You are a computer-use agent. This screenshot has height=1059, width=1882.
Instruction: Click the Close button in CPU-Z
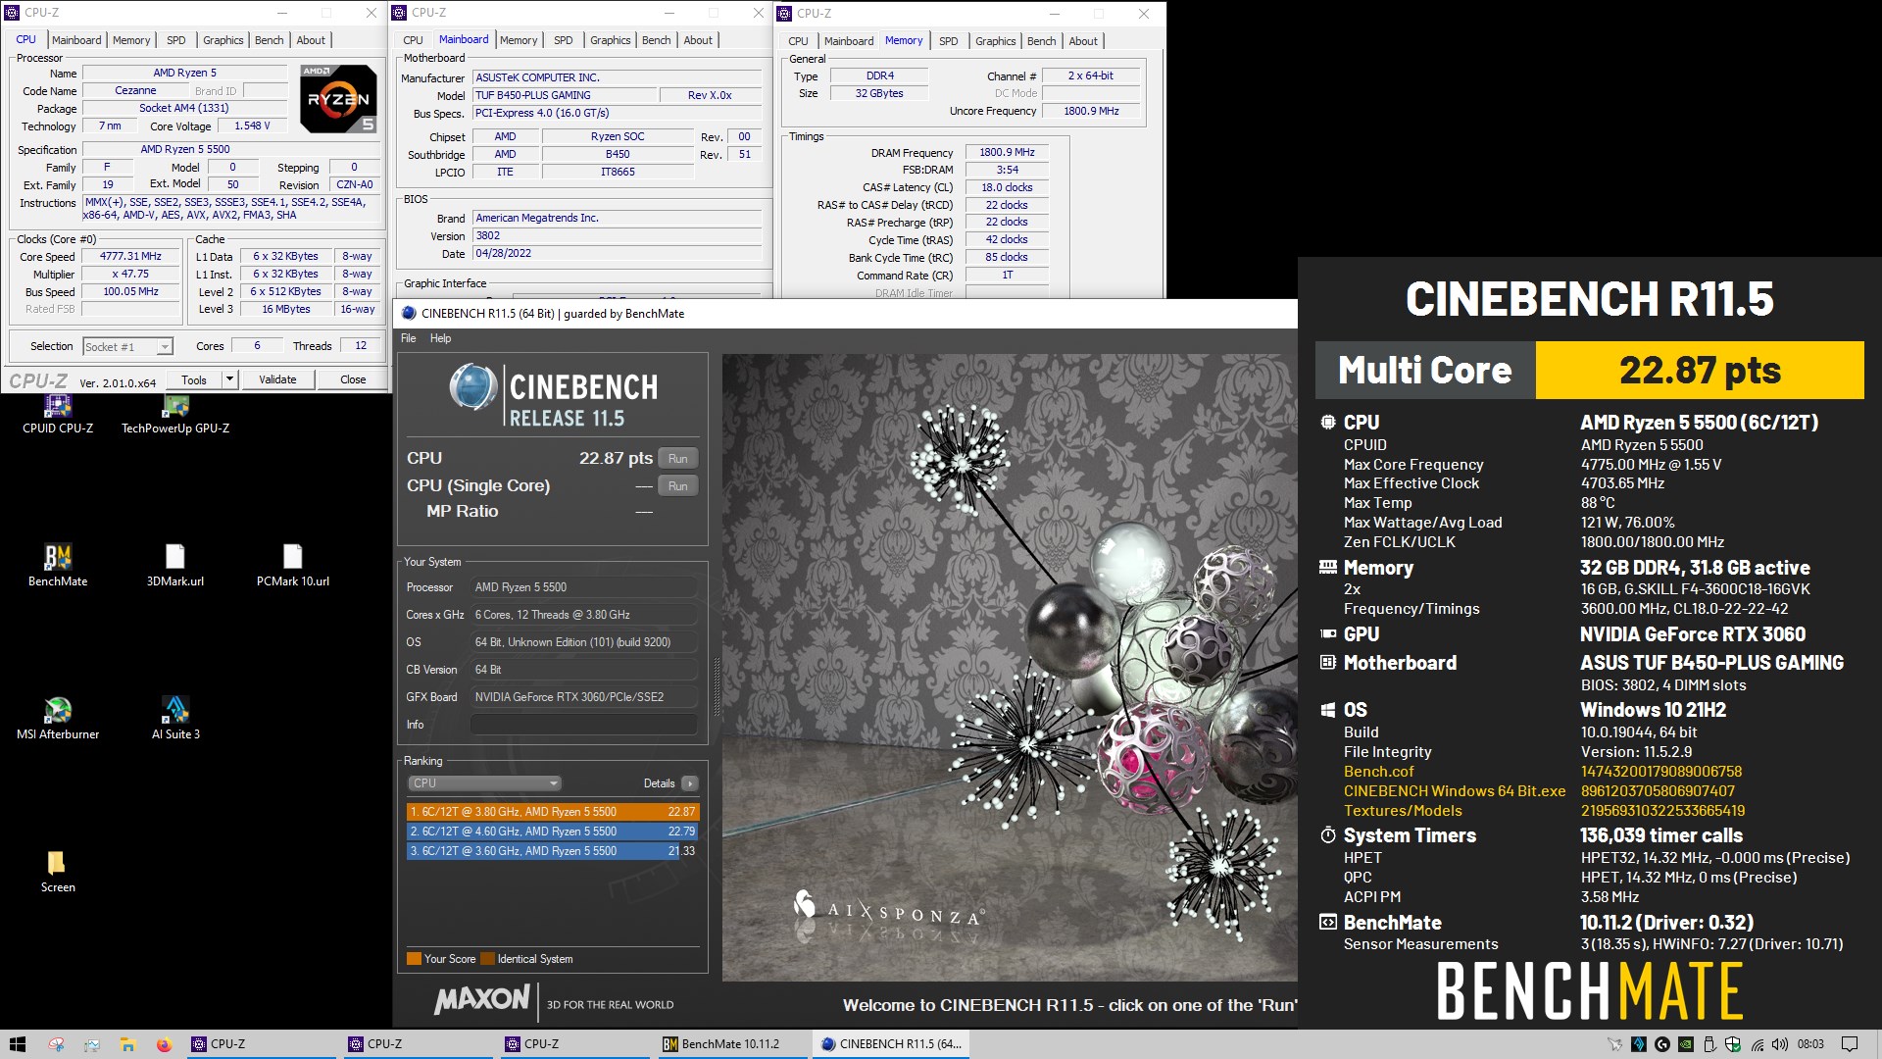click(353, 379)
